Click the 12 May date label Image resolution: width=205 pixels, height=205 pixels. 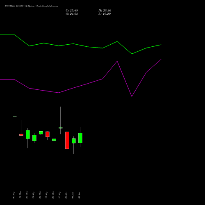point(20,195)
